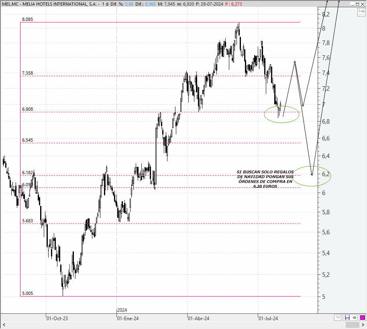This screenshot has height=329, width=367.
Task: Click the 01-Jul-24 date axis label
Action: pyautogui.click(x=268, y=319)
